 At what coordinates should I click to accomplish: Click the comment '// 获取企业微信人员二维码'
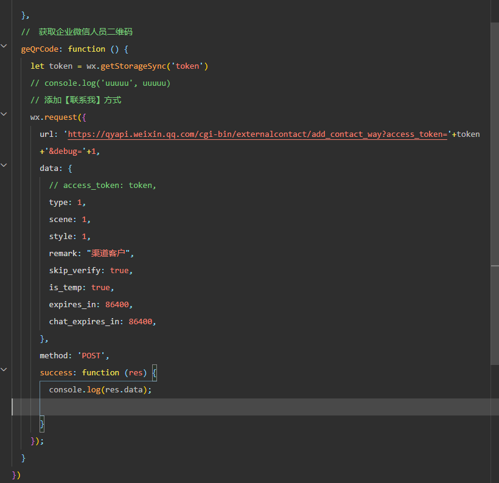pos(77,32)
